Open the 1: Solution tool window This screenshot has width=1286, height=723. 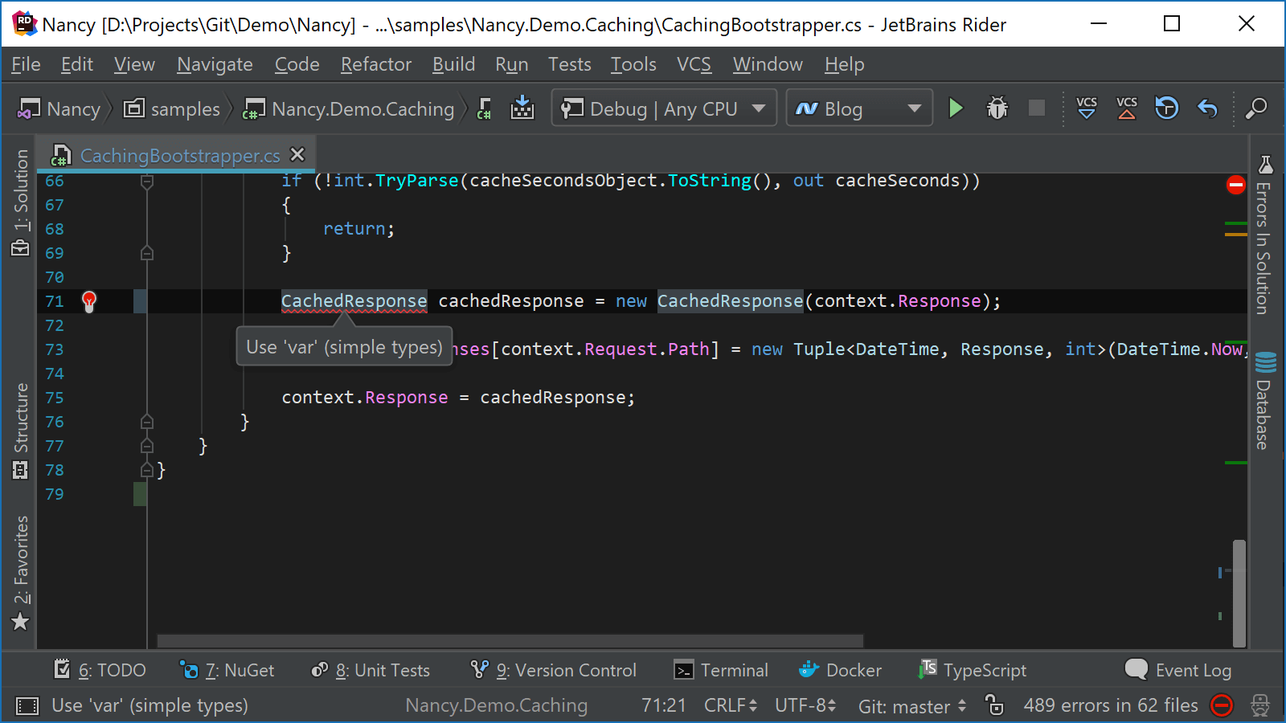[x=21, y=202]
